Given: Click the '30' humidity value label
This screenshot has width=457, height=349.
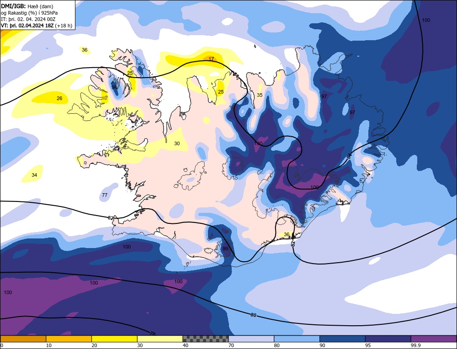Looking at the screenshot, I should pos(177,143).
